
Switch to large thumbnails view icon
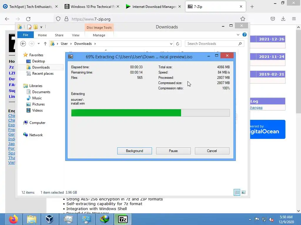[243, 192]
